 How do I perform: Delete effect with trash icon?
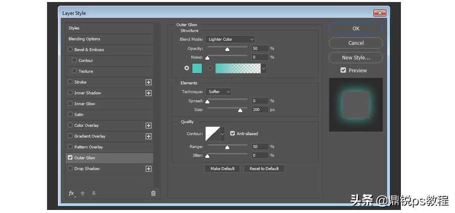[x=153, y=194]
